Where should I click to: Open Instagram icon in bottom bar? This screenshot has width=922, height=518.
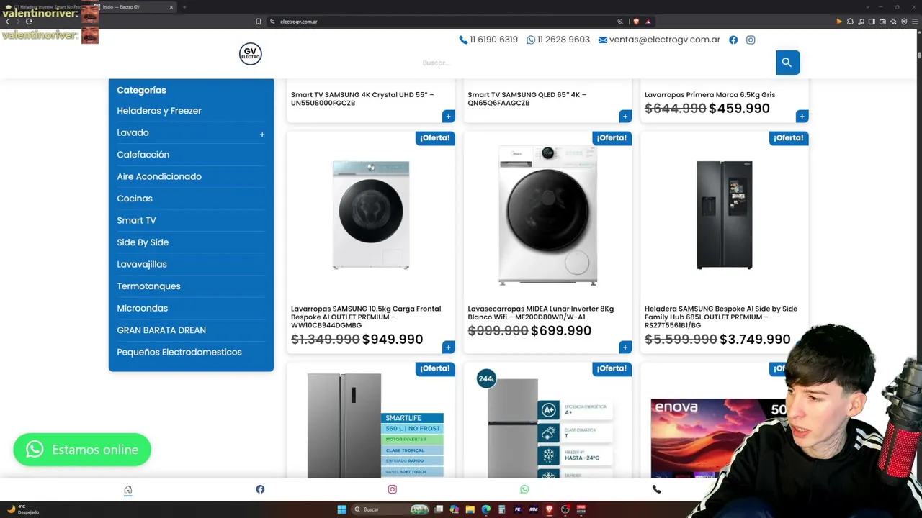[x=393, y=490]
